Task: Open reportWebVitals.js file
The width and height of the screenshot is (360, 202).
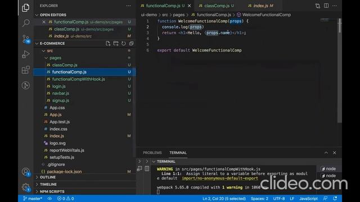Action: pyautogui.click(x=67, y=150)
